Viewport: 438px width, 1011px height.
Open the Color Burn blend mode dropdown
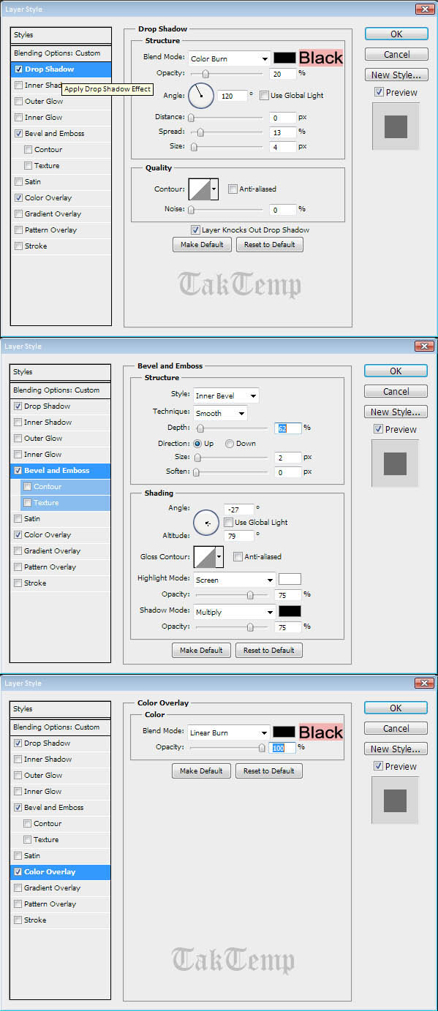(x=229, y=58)
